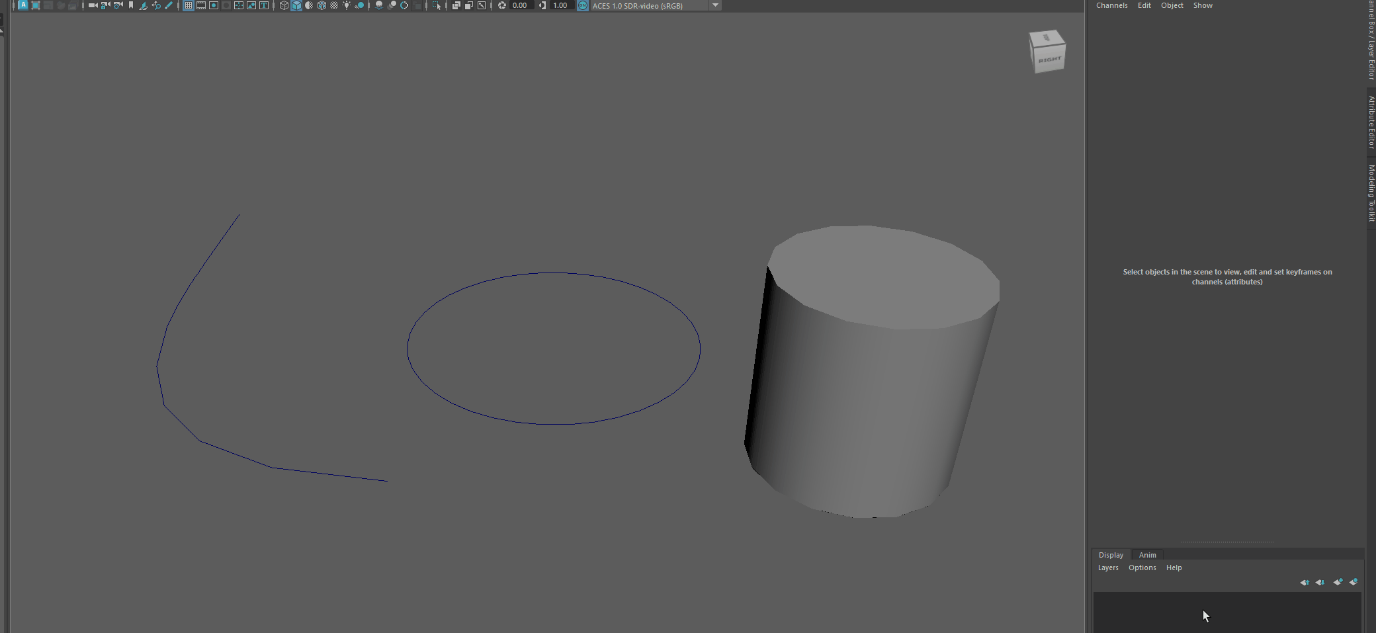Open camera attributes via camera gear icon
The height and width of the screenshot is (633, 1376).
[118, 5]
